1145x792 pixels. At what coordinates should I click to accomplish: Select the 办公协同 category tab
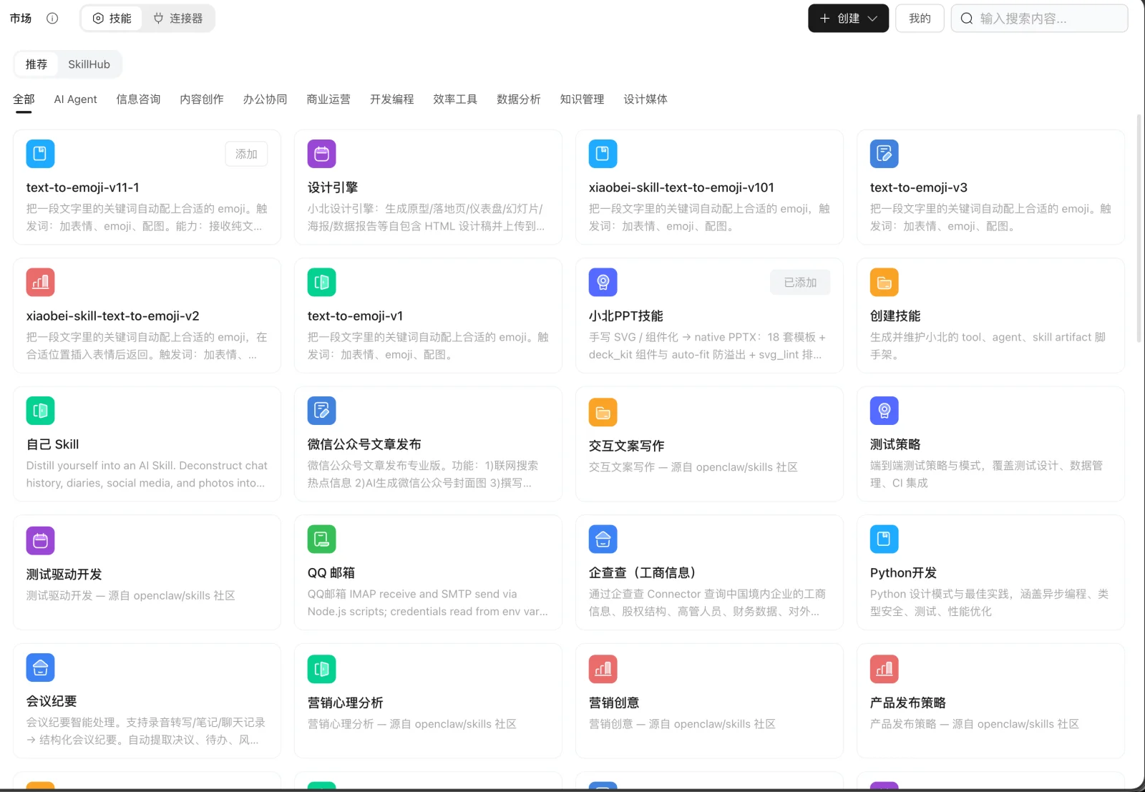coord(265,99)
